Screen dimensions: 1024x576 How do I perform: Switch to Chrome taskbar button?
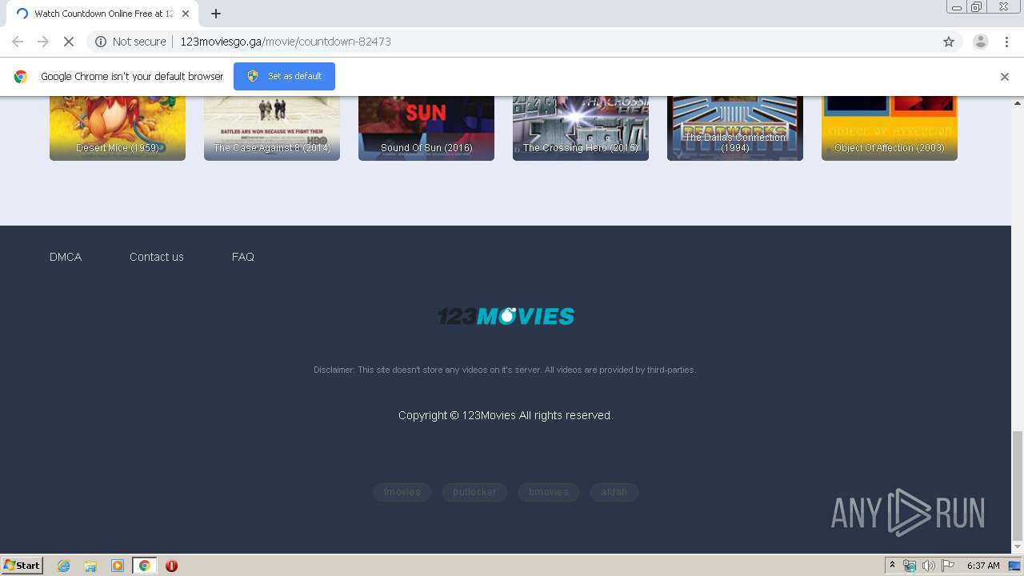[x=144, y=566]
